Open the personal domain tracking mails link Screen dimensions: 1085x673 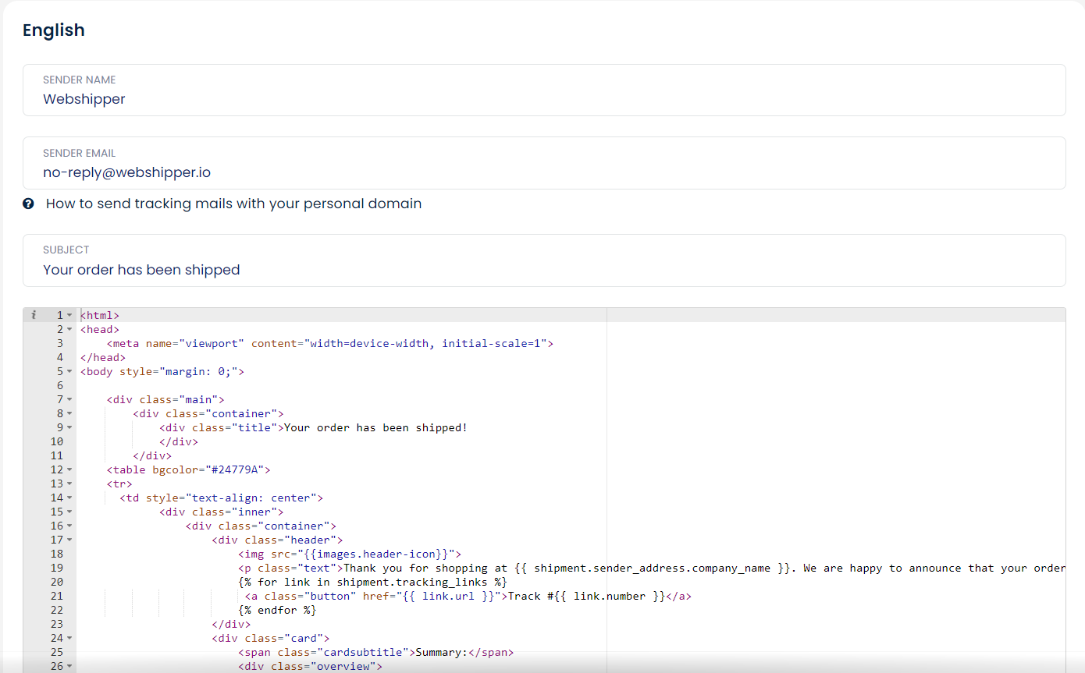coord(233,204)
